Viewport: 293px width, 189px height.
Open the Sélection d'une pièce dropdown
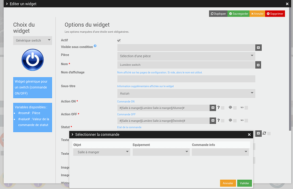point(186,56)
